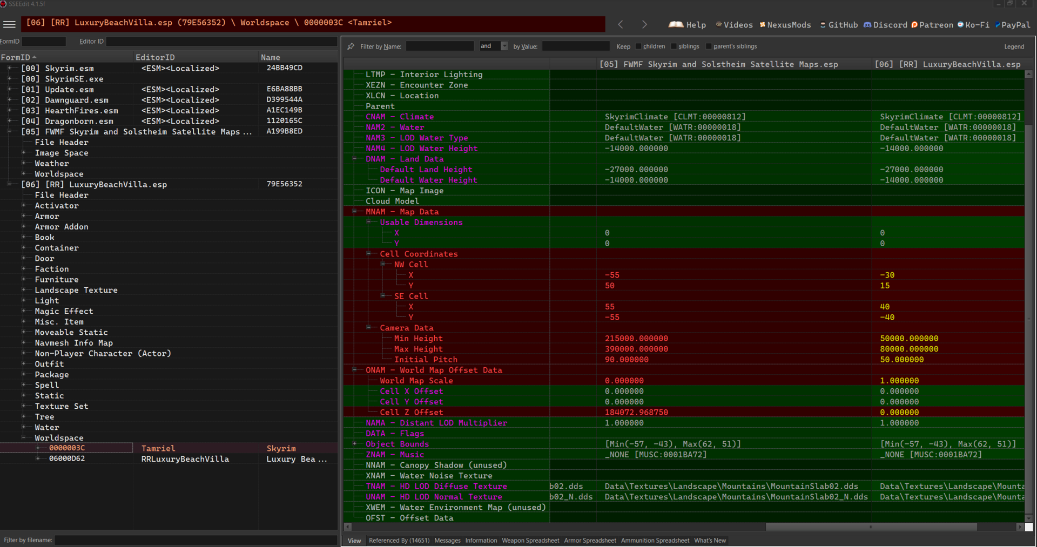This screenshot has height=547, width=1037.
Task: Collapse the ONAM World Map Offset node
Action: tap(355, 370)
